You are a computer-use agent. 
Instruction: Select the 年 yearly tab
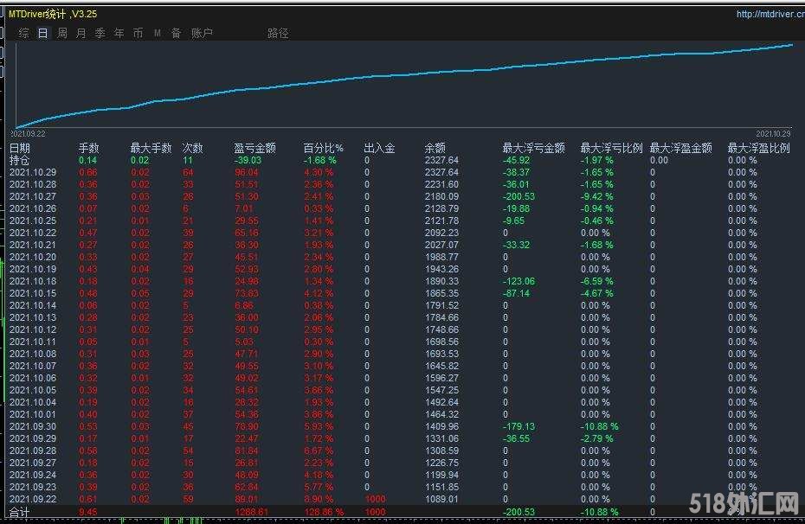119,34
